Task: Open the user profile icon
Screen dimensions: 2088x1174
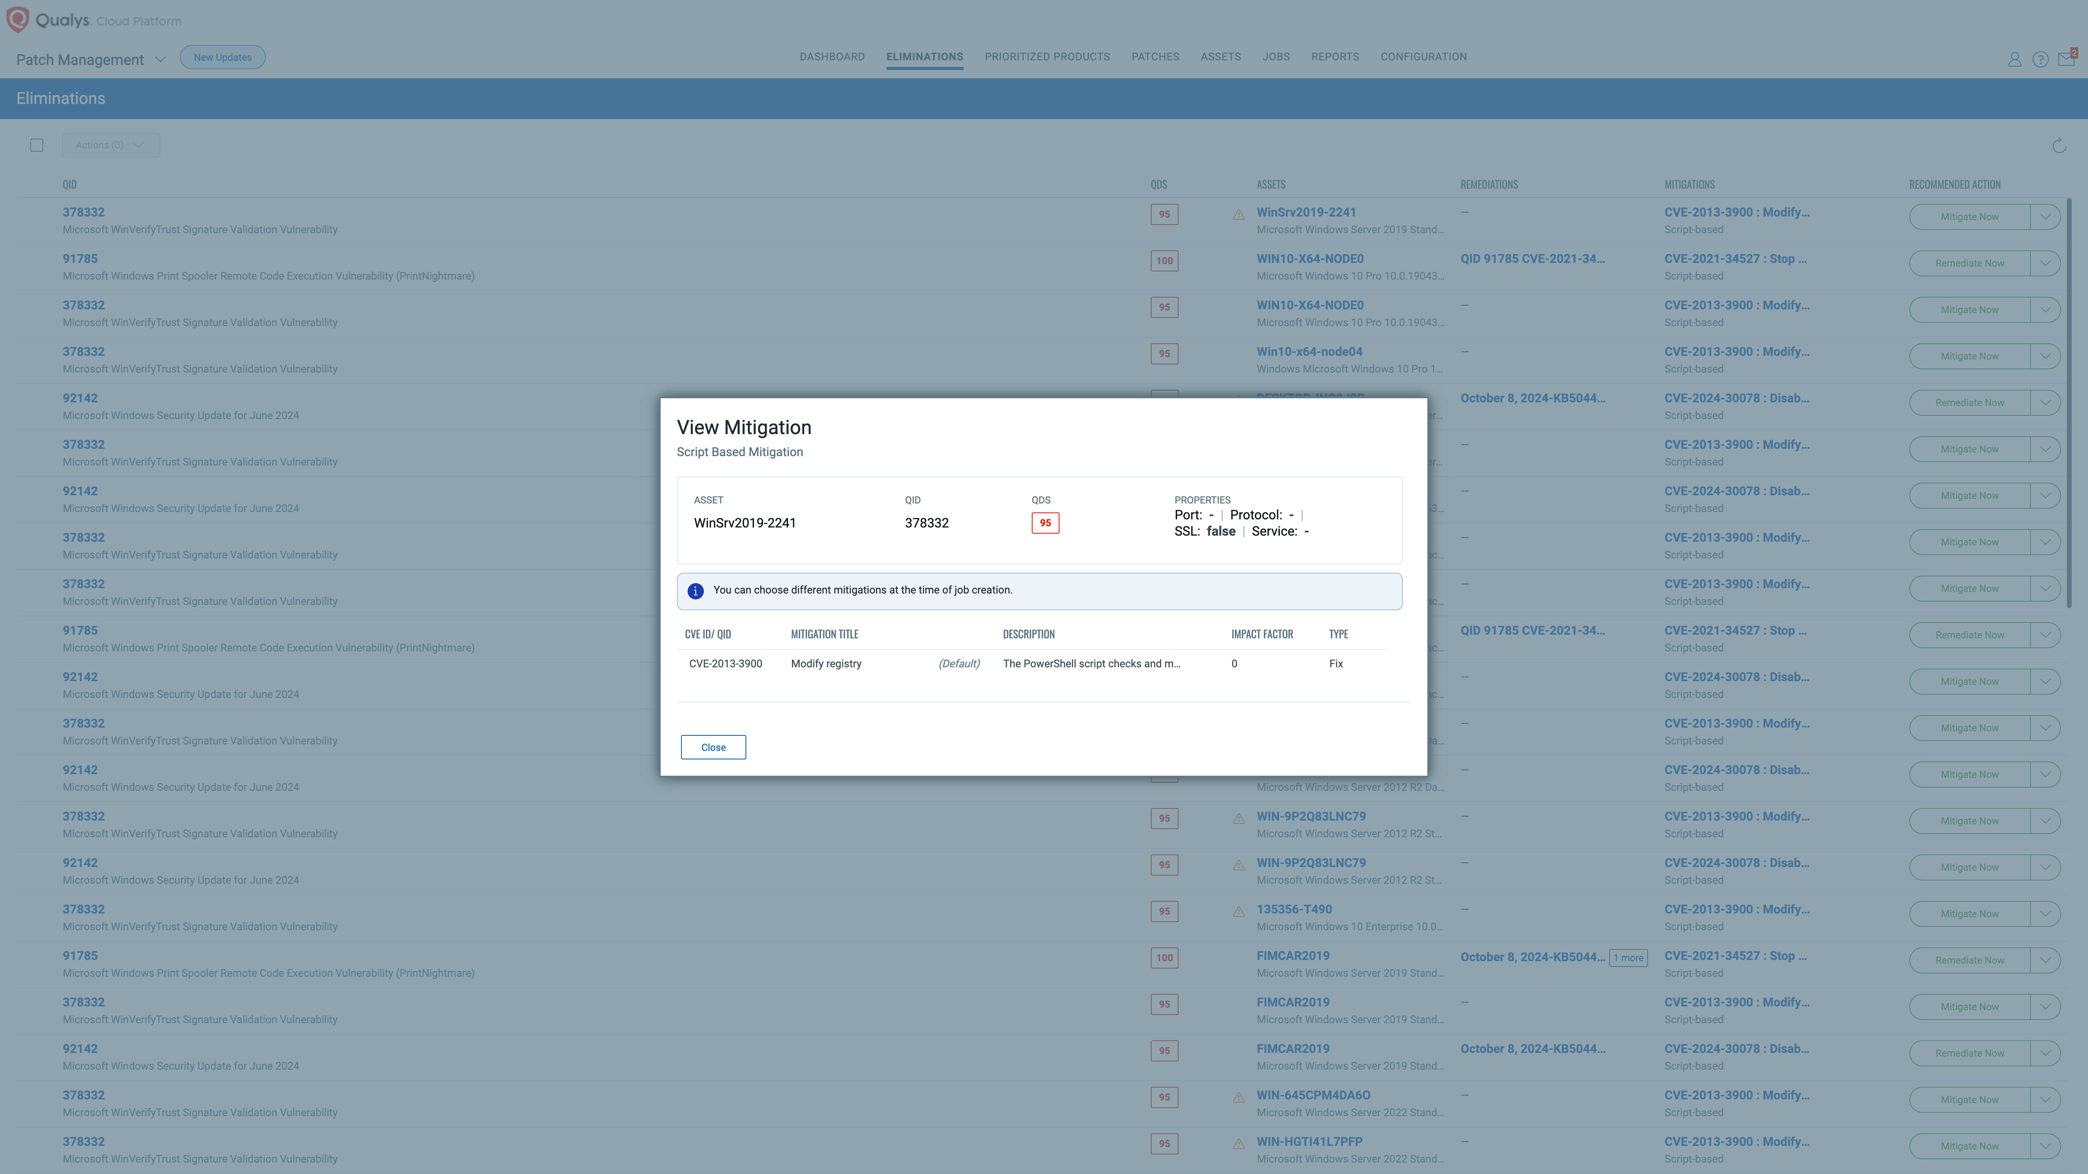Action: click(2014, 59)
